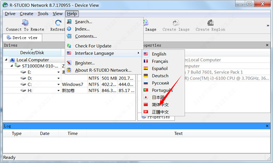Select the 501 MB cell in D: row
Image resolution: width=273 pixels, height=163 pixels.
point(109,79)
